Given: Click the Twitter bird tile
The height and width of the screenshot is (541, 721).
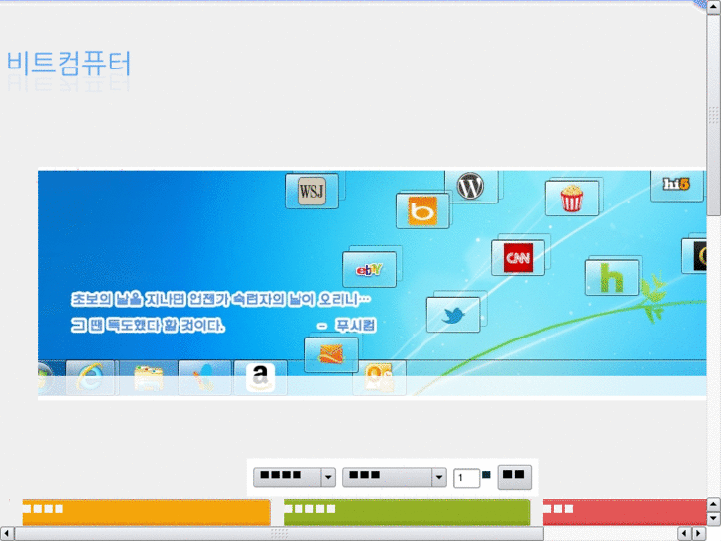Looking at the screenshot, I should 453,315.
